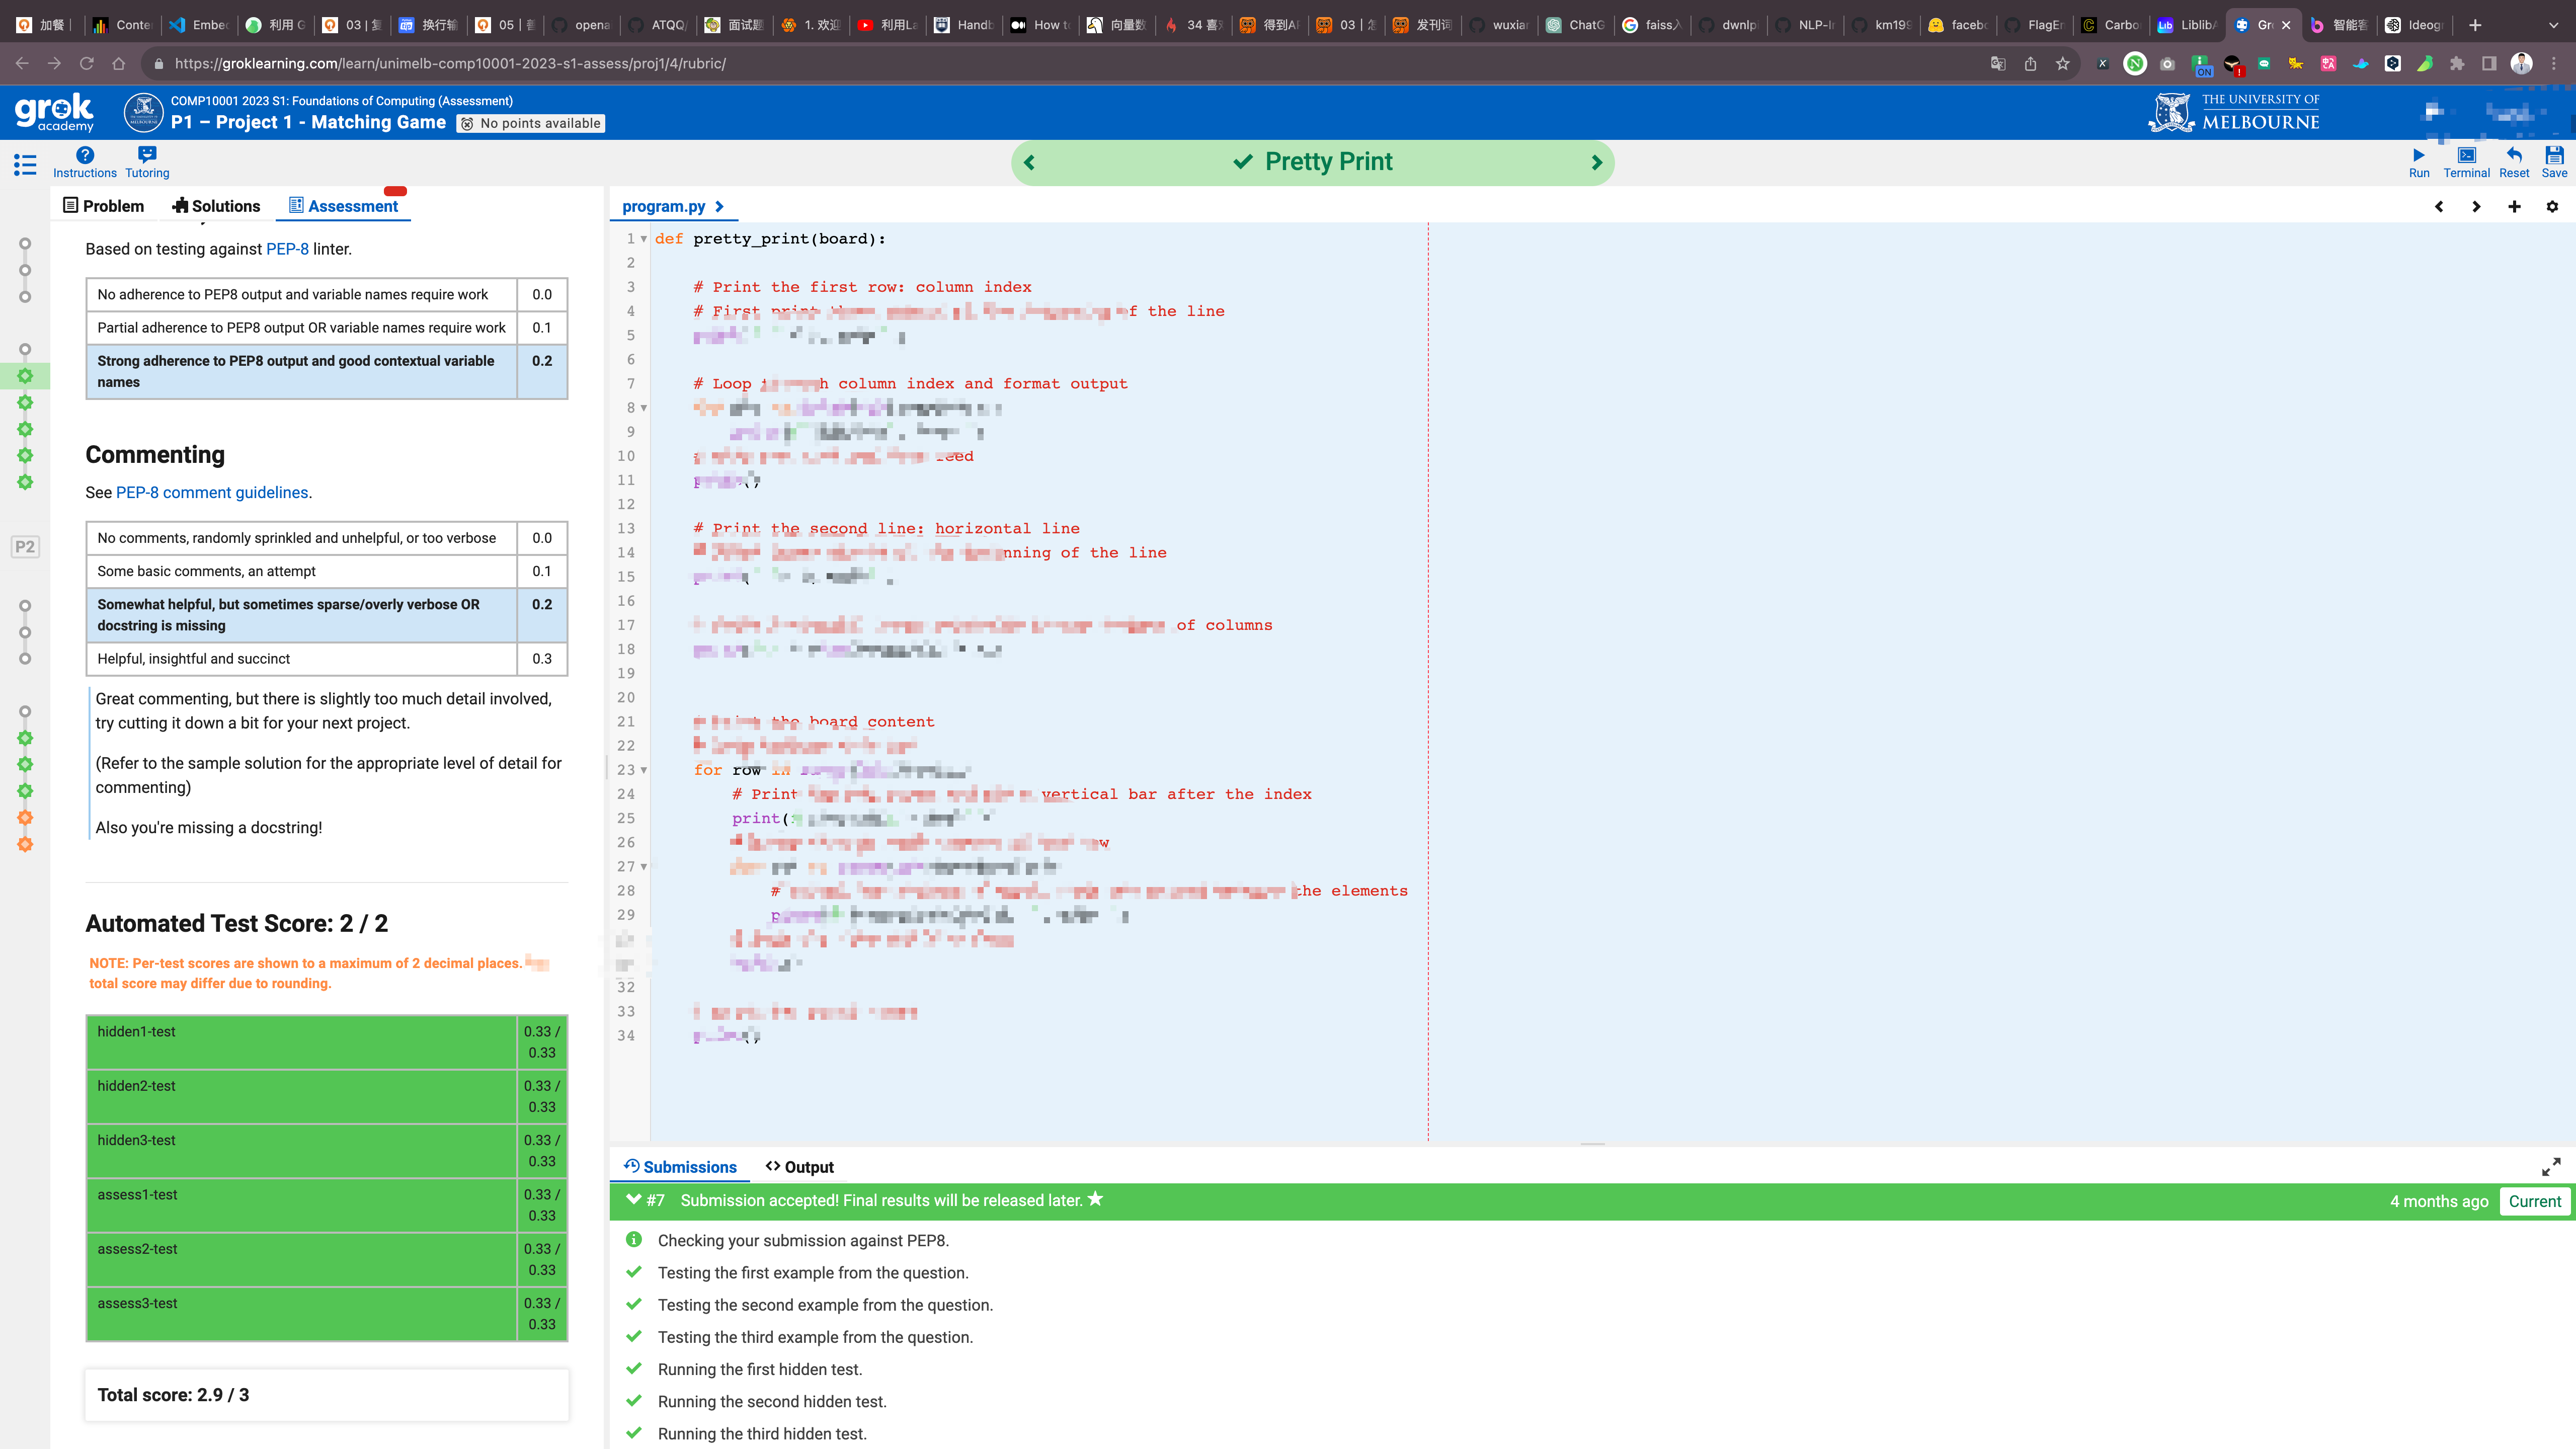This screenshot has height=1449, width=2576.
Task: Click the browser back arrow
Action: [22, 64]
